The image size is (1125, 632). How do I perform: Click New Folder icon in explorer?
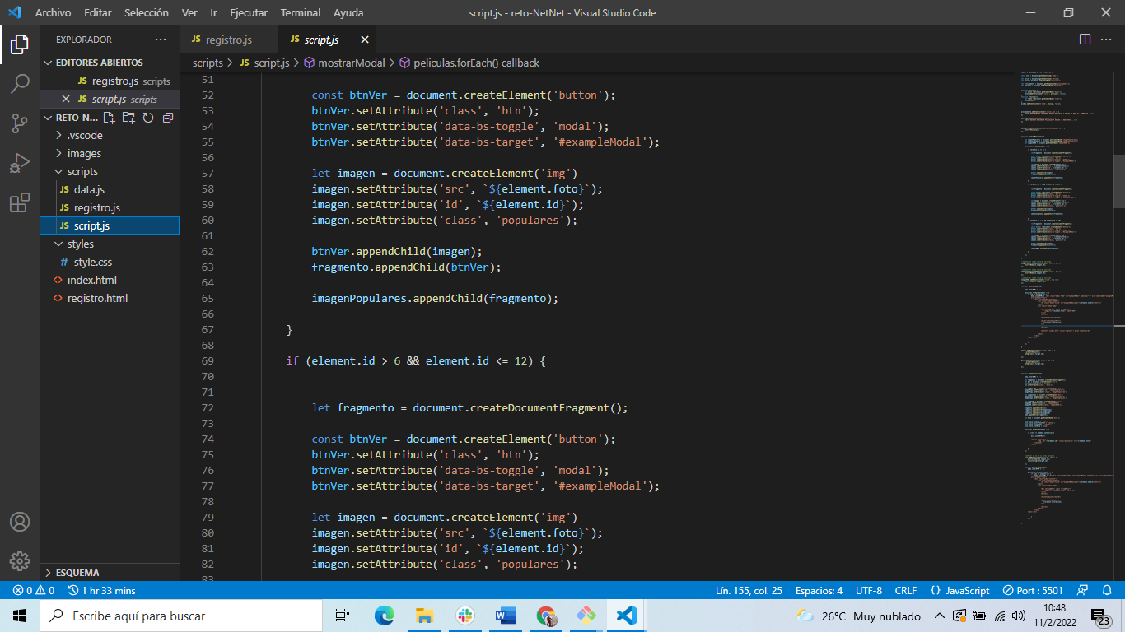pyautogui.click(x=128, y=118)
